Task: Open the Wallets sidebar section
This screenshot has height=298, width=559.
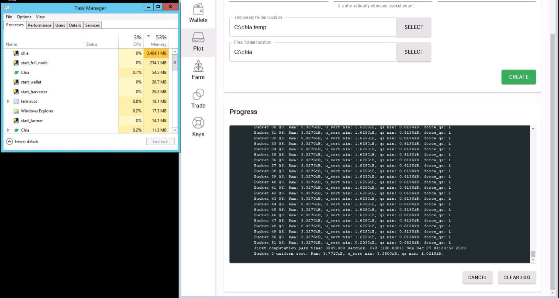Action: click(x=198, y=14)
